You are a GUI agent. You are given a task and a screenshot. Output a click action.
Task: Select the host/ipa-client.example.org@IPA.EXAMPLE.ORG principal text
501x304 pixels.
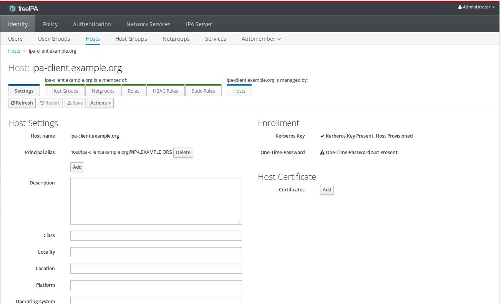[121, 152]
